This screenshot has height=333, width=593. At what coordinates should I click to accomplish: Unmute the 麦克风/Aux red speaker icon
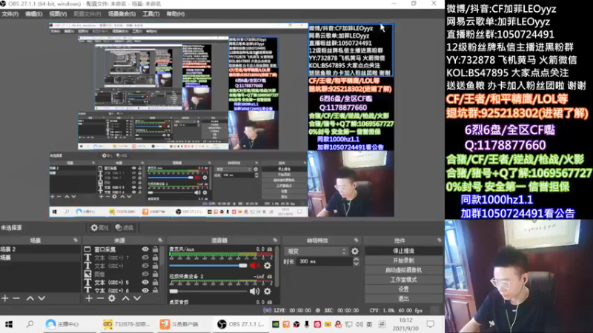point(254,266)
